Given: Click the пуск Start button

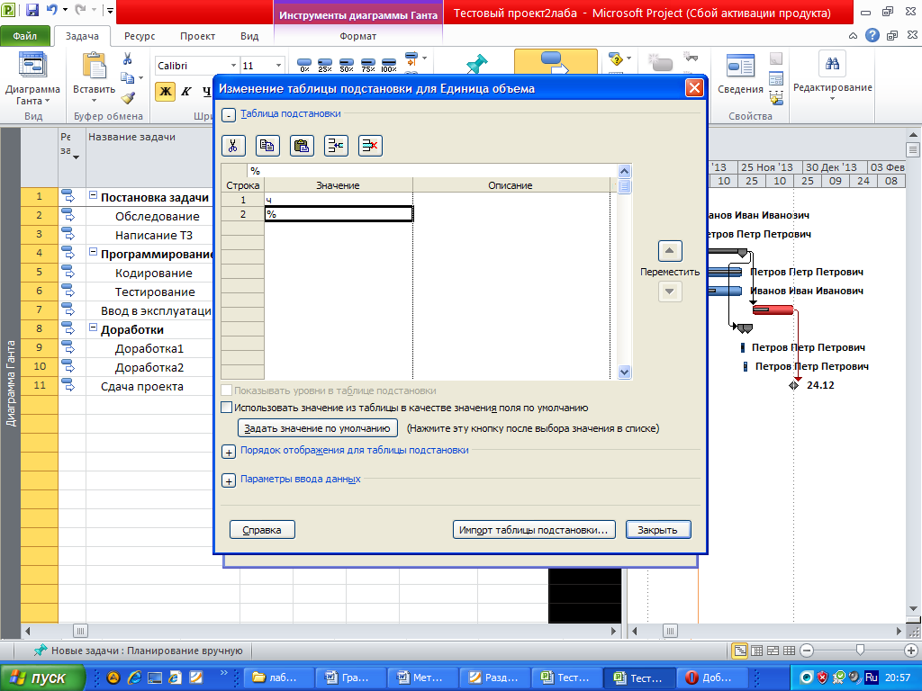Looking at the screenshot, I should click(41, 678).
